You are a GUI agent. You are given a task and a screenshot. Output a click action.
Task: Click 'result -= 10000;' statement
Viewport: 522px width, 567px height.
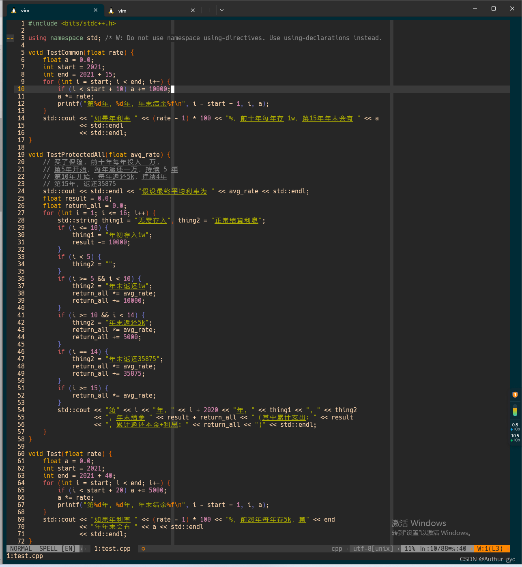click(x=101, y=242)
